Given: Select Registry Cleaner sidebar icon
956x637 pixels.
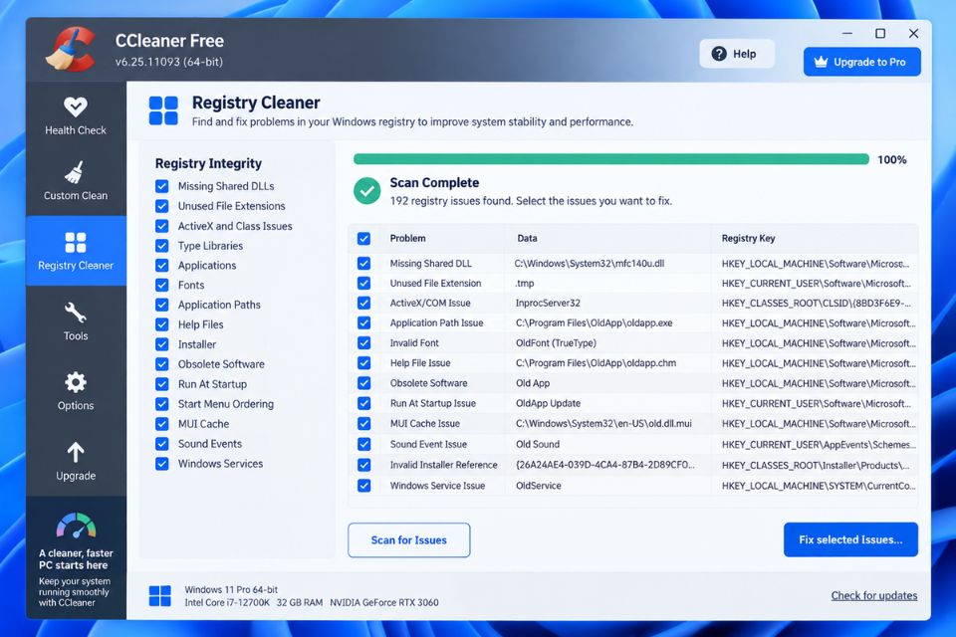Looking at the screenshot, I should pyautogui.click(x=76, y=242).
